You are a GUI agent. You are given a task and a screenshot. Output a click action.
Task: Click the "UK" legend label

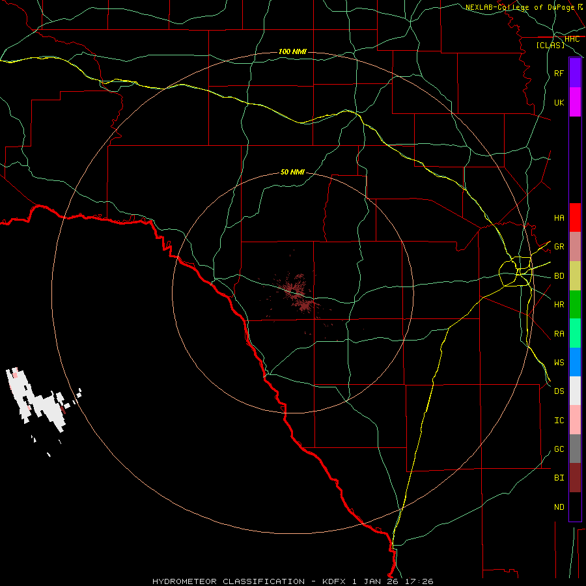coord(559,102)
